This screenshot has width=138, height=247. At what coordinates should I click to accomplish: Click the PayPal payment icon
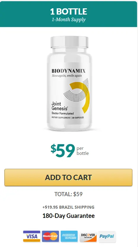[107, 236]
